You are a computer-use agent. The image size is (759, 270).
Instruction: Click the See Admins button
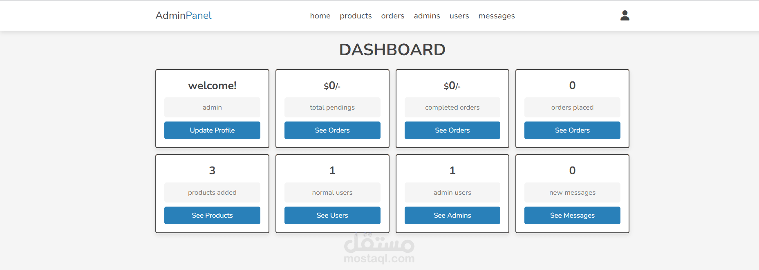(x=452, y=215)
